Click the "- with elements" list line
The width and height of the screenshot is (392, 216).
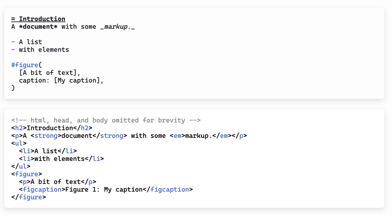(40, 50)
